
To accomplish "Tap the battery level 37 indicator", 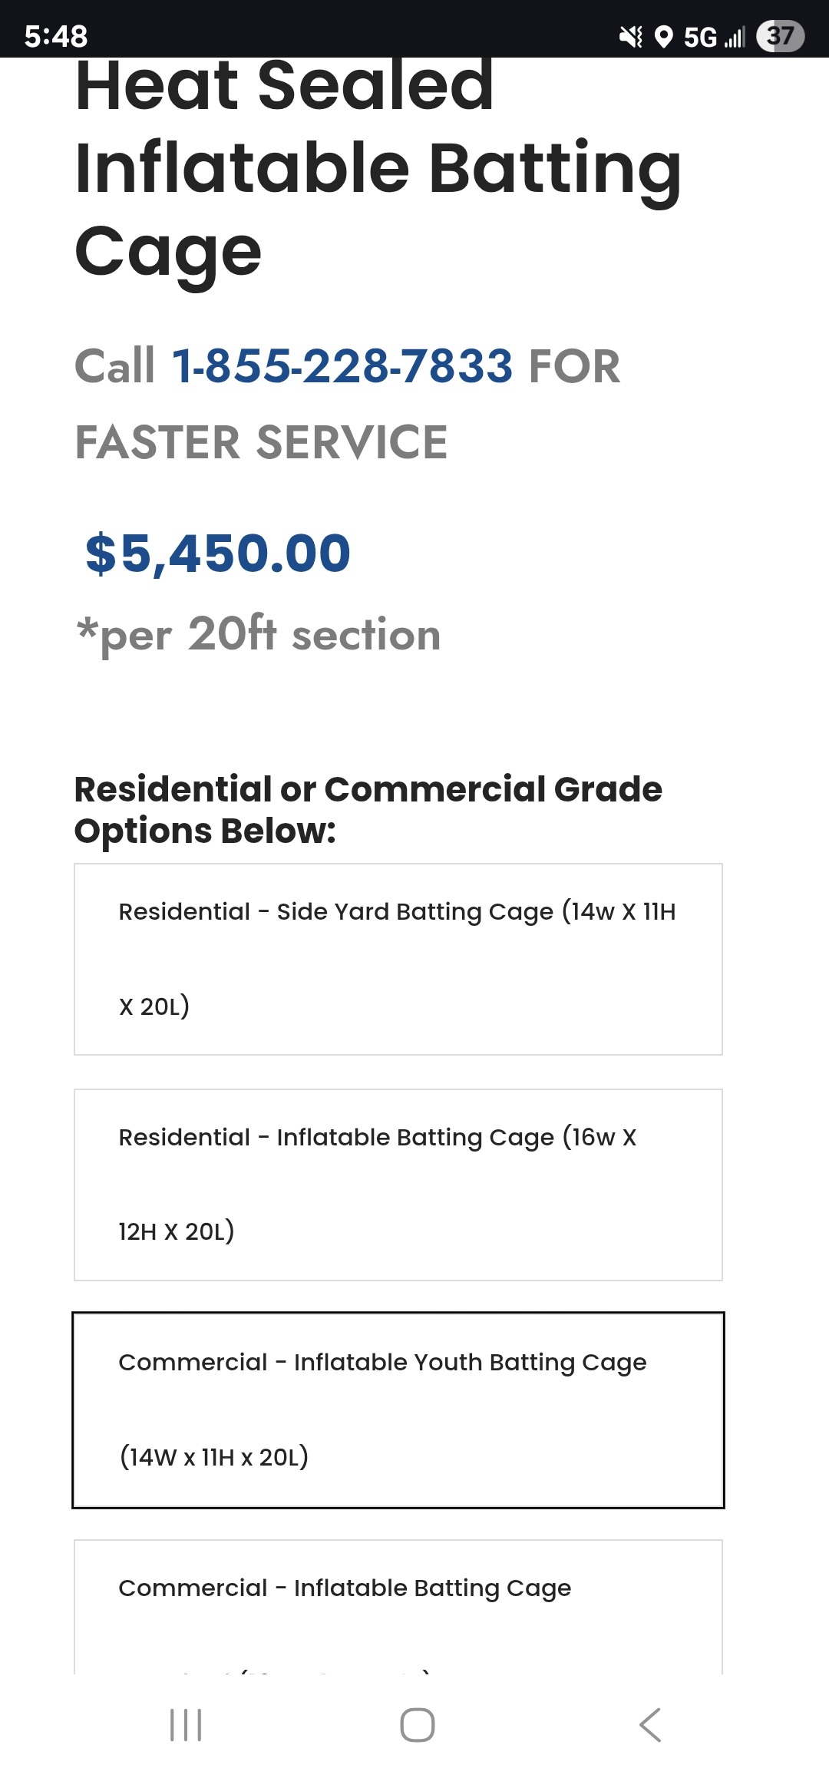I will click(x=780, y=36).
